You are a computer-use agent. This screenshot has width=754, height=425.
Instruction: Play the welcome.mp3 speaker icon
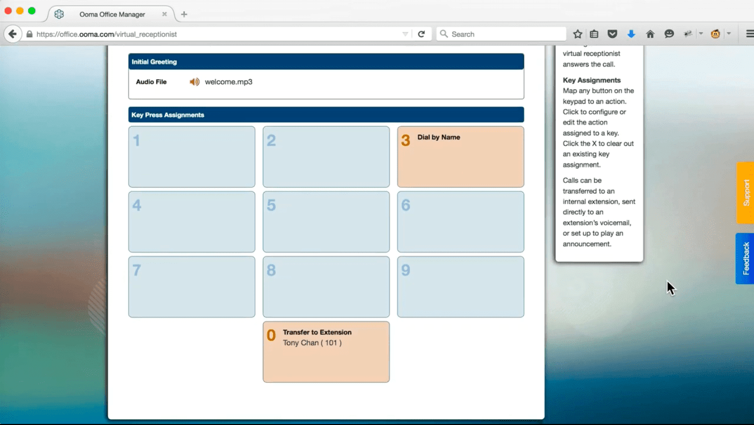(194, 82)
